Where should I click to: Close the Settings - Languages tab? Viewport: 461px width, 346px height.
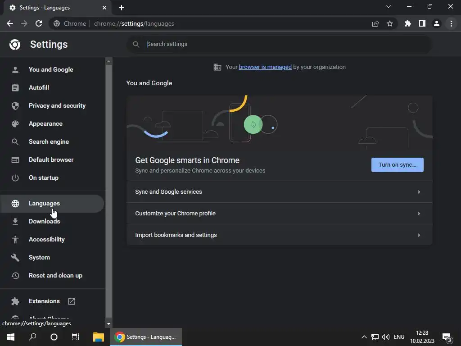(104, 8)
